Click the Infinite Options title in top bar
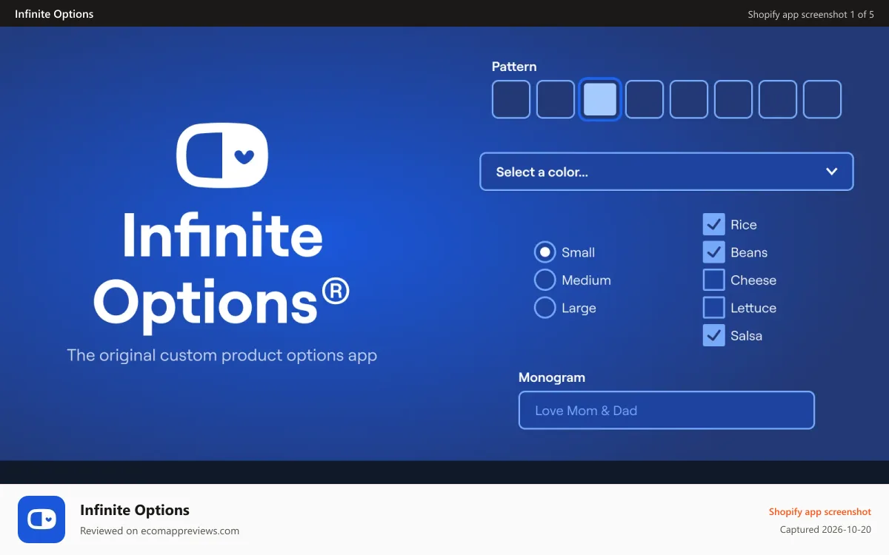 click(x=54, y=13)
